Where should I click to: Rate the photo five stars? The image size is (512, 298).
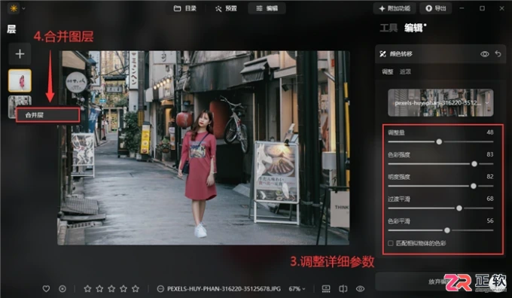(136, 289)
